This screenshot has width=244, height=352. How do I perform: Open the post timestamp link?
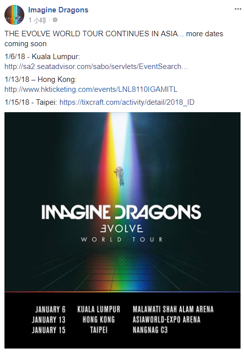pyautogui.click(x=38, y=20)
